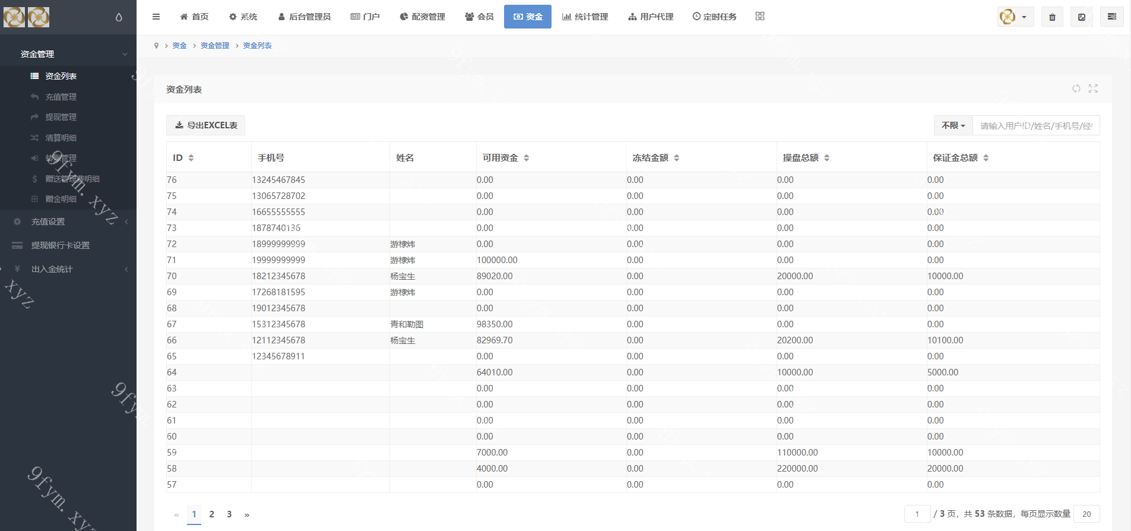The height and width of the screenshot is (531, 1131).
Task: Focus the page number jump input
Action: click(917, 514)
